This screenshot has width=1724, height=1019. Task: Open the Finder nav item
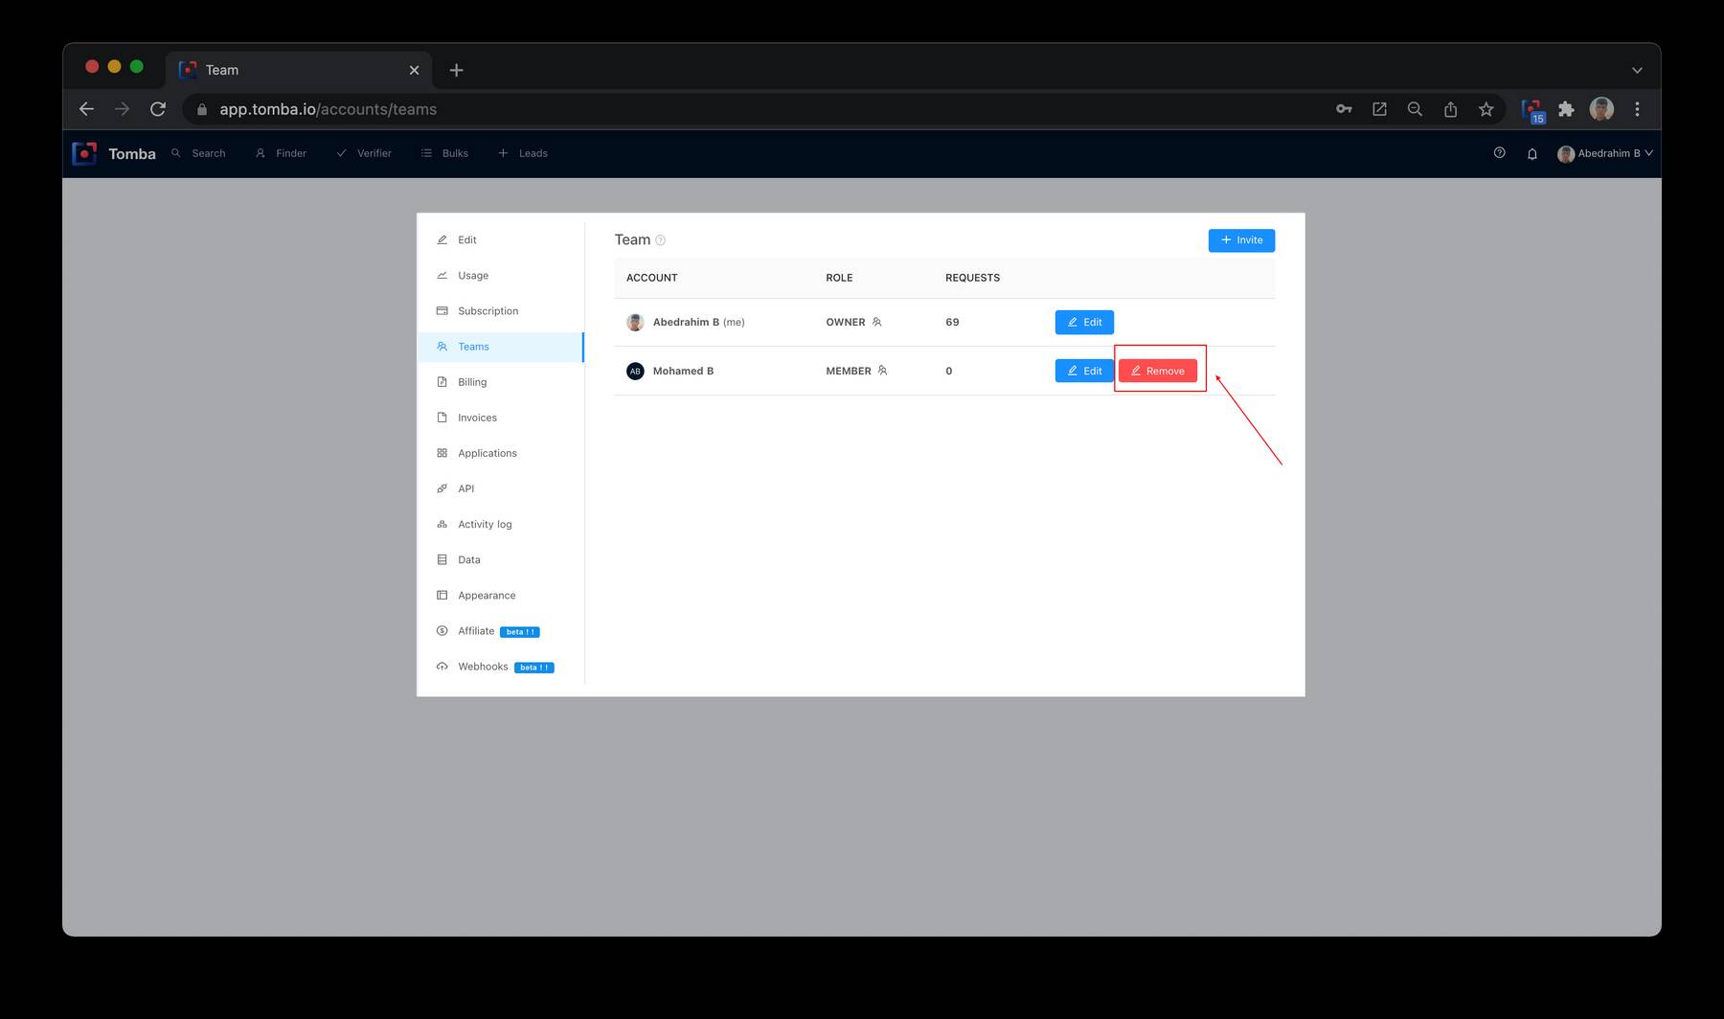pyautogui.click(x=281, y=153)
